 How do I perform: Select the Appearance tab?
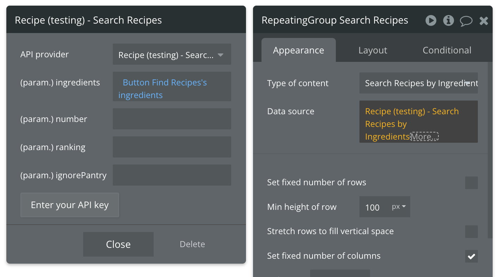298,50
